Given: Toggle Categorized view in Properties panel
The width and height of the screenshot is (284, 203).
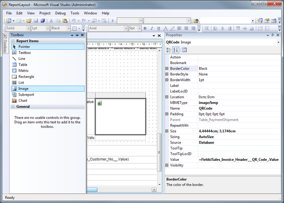Looking at the screenshot, I should 169,50.
